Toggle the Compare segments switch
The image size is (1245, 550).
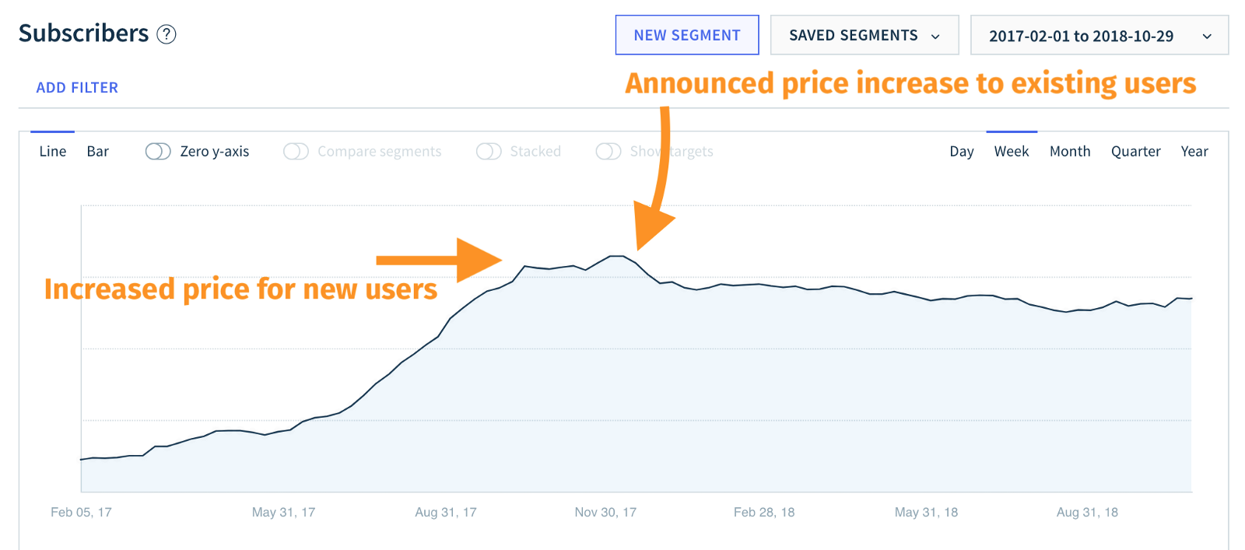296,152
